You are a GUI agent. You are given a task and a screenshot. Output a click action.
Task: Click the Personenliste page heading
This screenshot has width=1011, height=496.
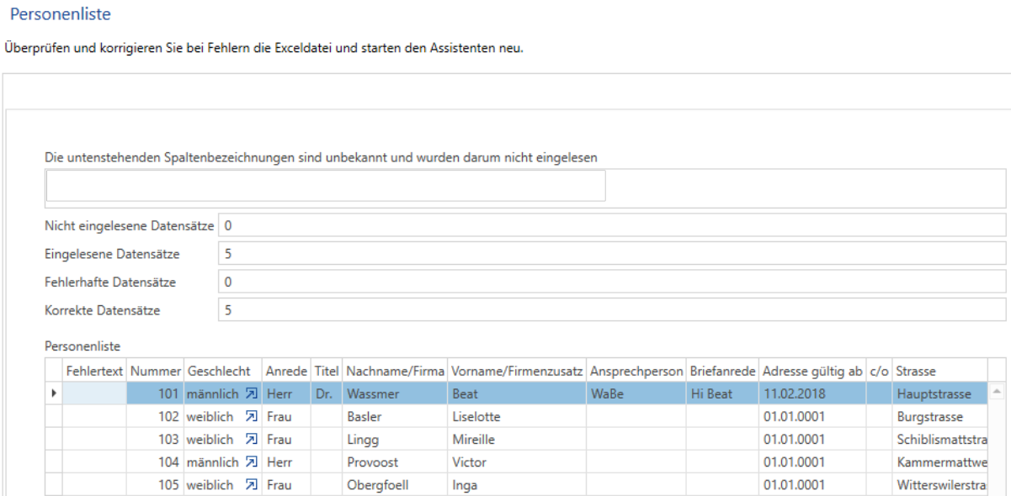pos(60,14)
